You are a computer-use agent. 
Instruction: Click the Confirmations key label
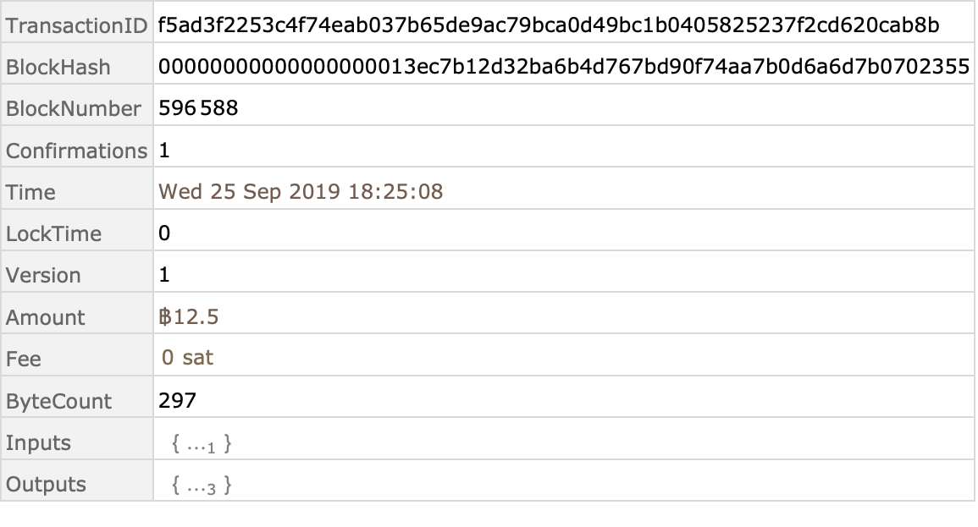[x=77, y=151]
